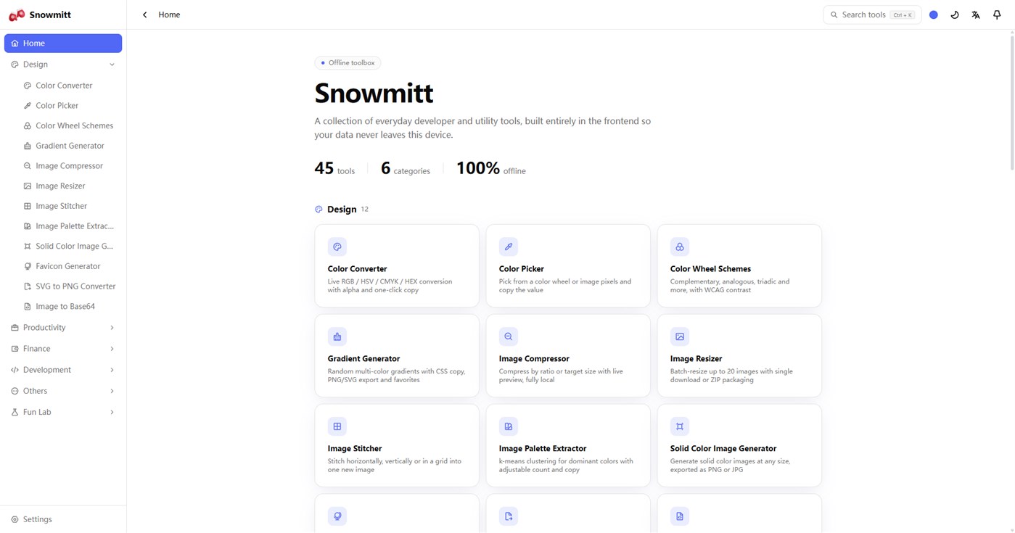This screenshot has width=1015, height=533.
Task: Expand the Development sidebar section
Action: (x=63, y=370)
